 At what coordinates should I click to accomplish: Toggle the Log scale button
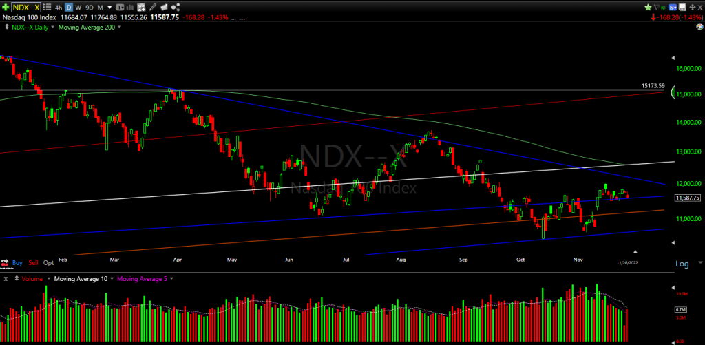682,264
